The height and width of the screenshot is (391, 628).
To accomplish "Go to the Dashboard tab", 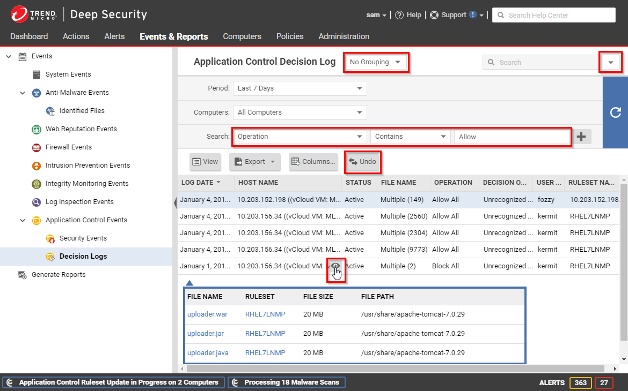I will click(29, 36).
